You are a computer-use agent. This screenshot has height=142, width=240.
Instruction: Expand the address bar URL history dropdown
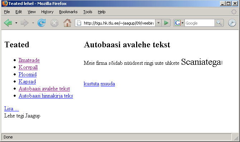(158, 23)
